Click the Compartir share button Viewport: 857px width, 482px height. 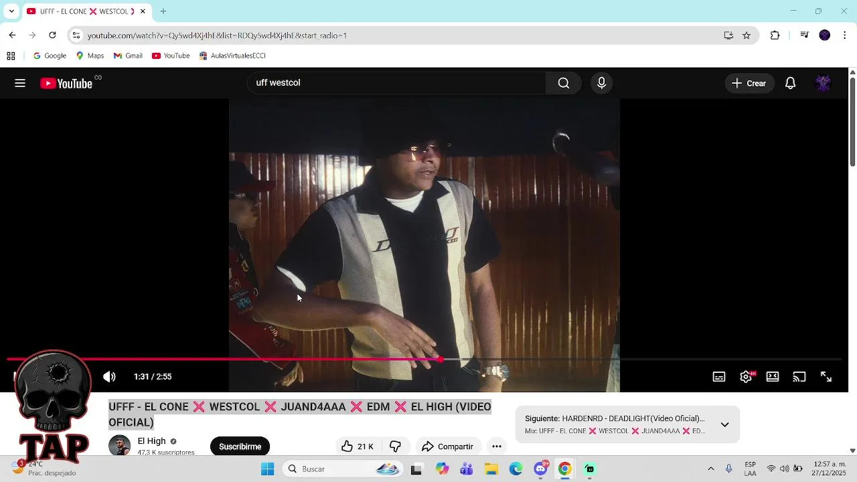click(x=447, y=447)
